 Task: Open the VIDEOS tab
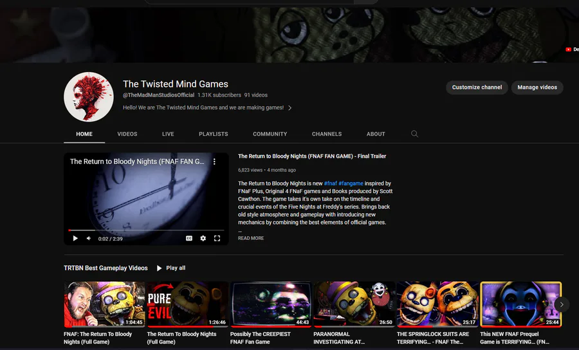(127, 134)
